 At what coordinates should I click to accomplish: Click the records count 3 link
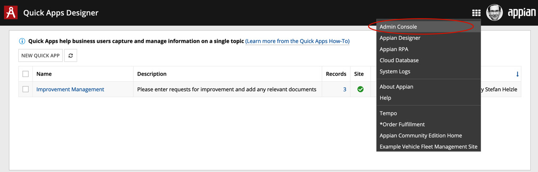[x=344, y=89]
